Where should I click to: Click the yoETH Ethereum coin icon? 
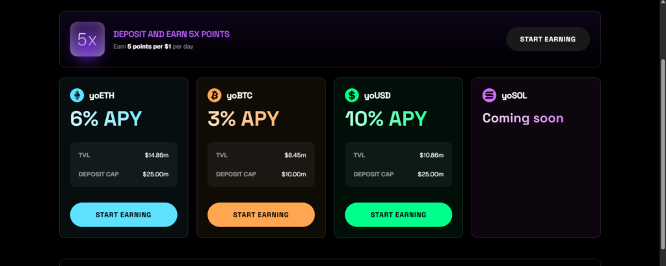coord(77,95)
